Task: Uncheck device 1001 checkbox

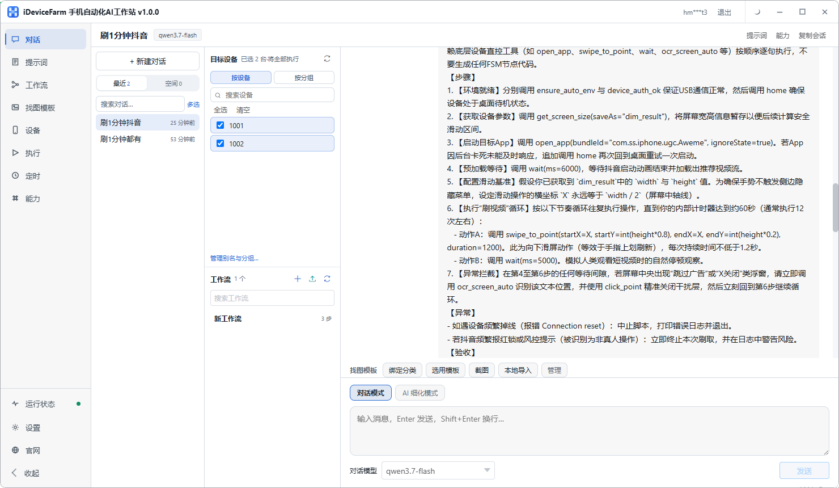Action: point(221,125)
